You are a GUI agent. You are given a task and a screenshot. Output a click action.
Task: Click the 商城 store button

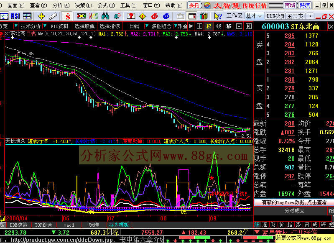[x=290, y=5]
